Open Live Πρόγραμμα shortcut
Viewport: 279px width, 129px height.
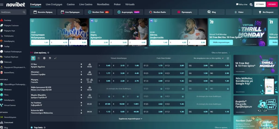pos(70,12)
